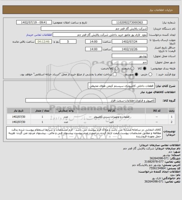Viewport: 182px width, 200px height.
Task: Toggle the اسناد خزانه اسلامی payment checkbox
Action: 115,74
